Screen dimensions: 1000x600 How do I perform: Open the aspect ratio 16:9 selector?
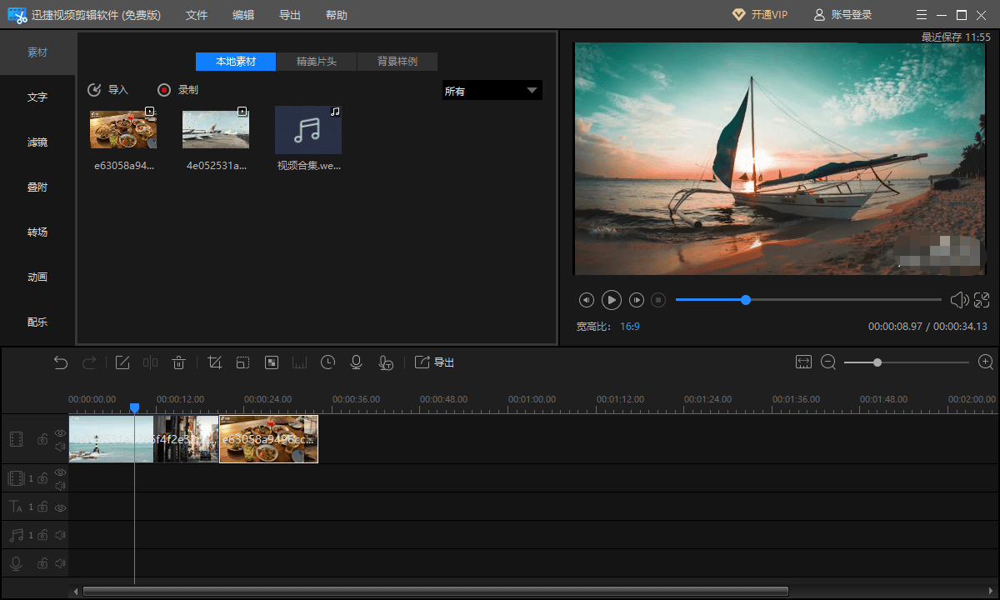tap(630, 327)
